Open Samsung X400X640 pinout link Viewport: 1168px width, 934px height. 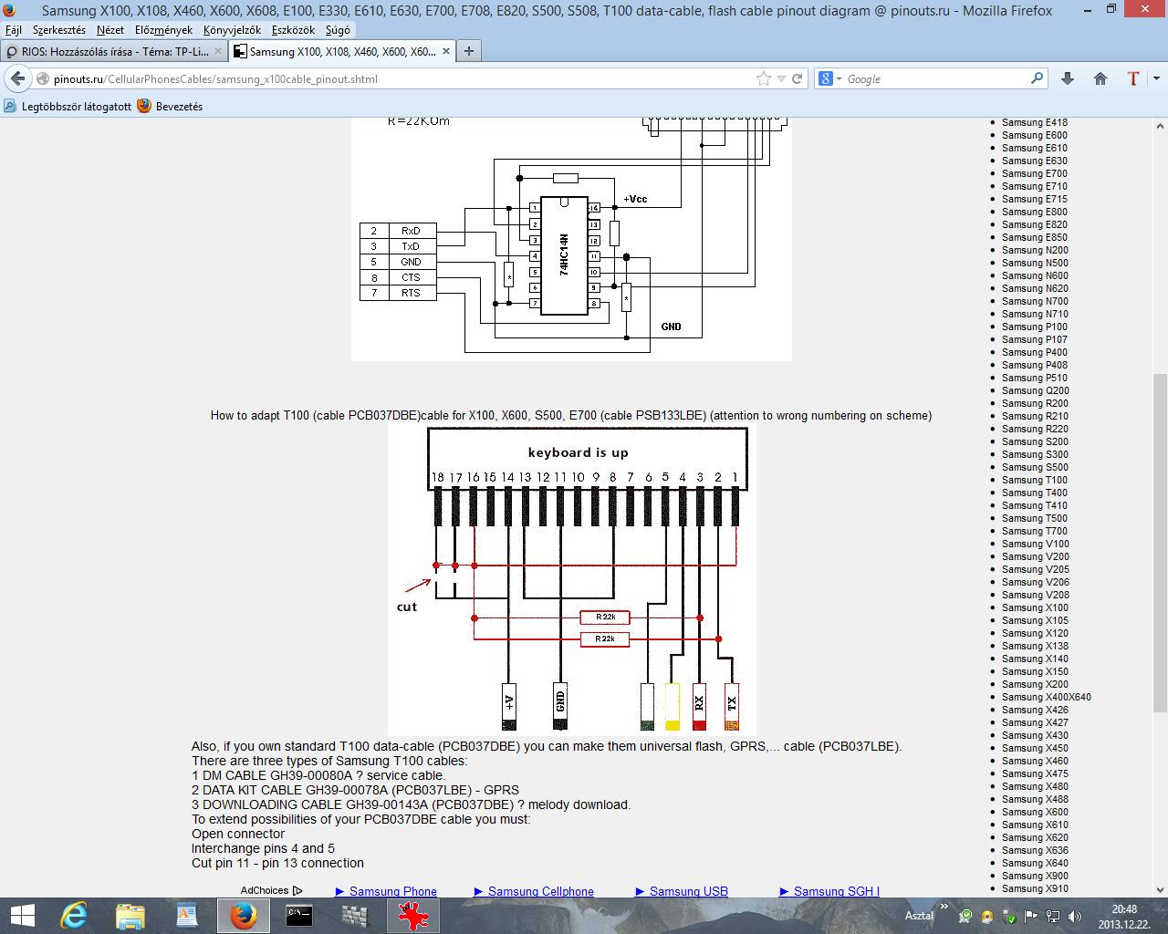(x=1047, y=697)
